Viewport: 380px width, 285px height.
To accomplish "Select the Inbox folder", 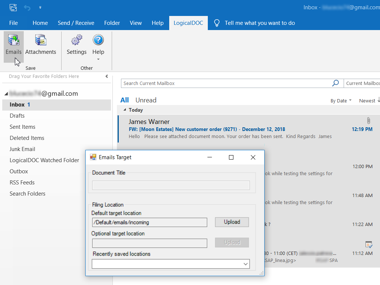I will (56, 105).
